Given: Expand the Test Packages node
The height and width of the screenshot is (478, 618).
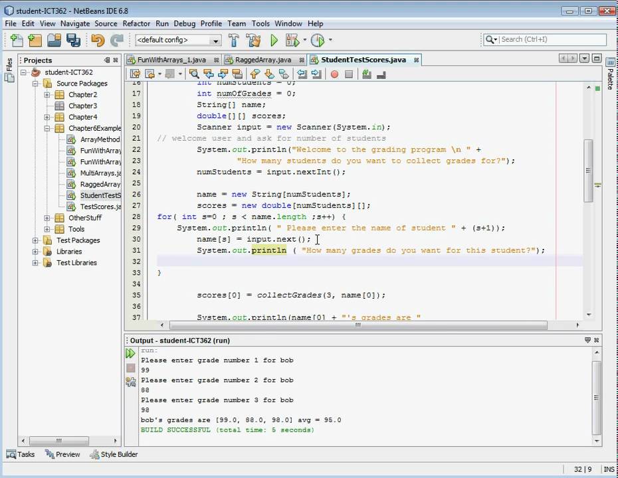Looking at the screenshot, I should [35, 240].
